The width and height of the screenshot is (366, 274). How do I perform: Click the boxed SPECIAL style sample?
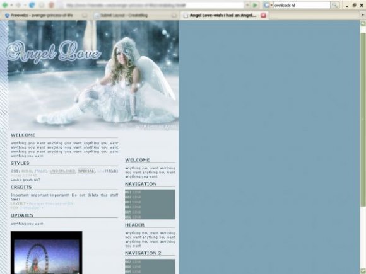86,171
